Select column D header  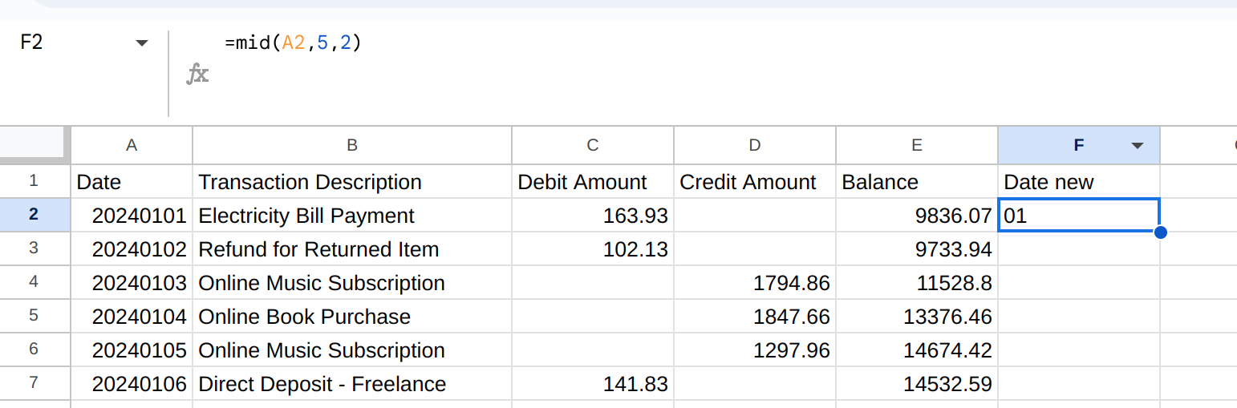pyautogui.click(x=755, y=145)
